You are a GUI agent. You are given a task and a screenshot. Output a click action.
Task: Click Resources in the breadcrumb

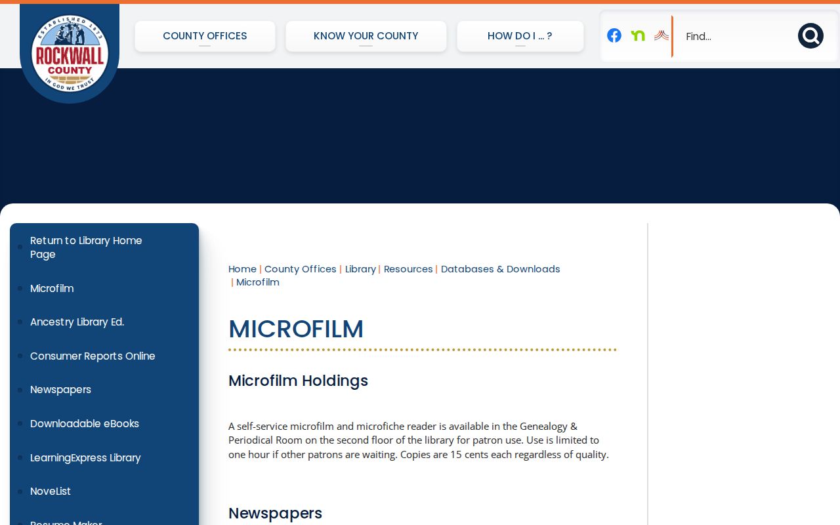(x=408, y=269)
